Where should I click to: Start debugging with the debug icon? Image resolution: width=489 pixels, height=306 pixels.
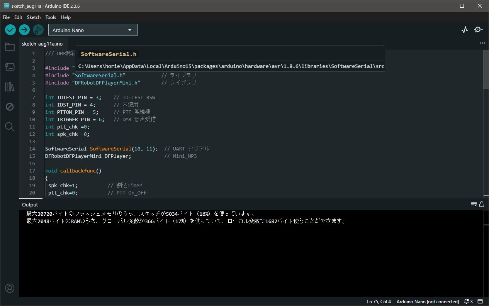point(38,30)
